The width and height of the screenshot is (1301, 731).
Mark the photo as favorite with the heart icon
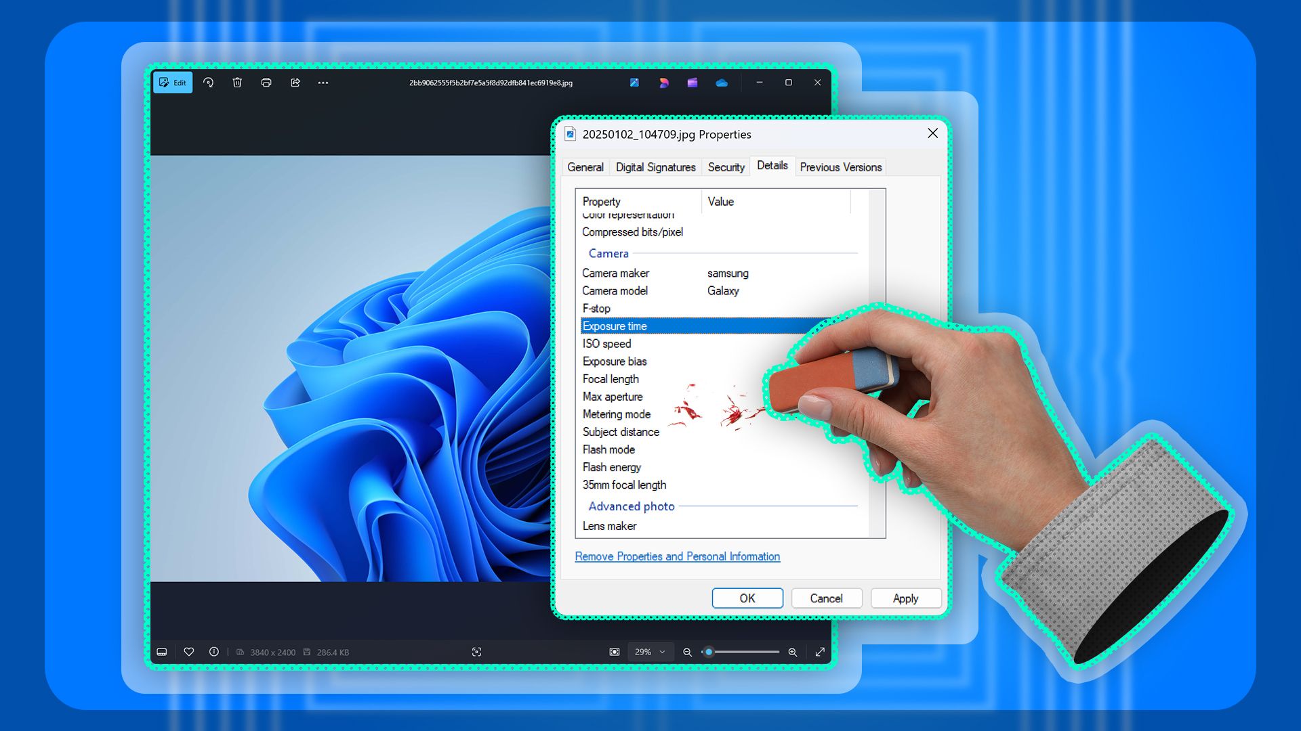click(x=188, y=652)
